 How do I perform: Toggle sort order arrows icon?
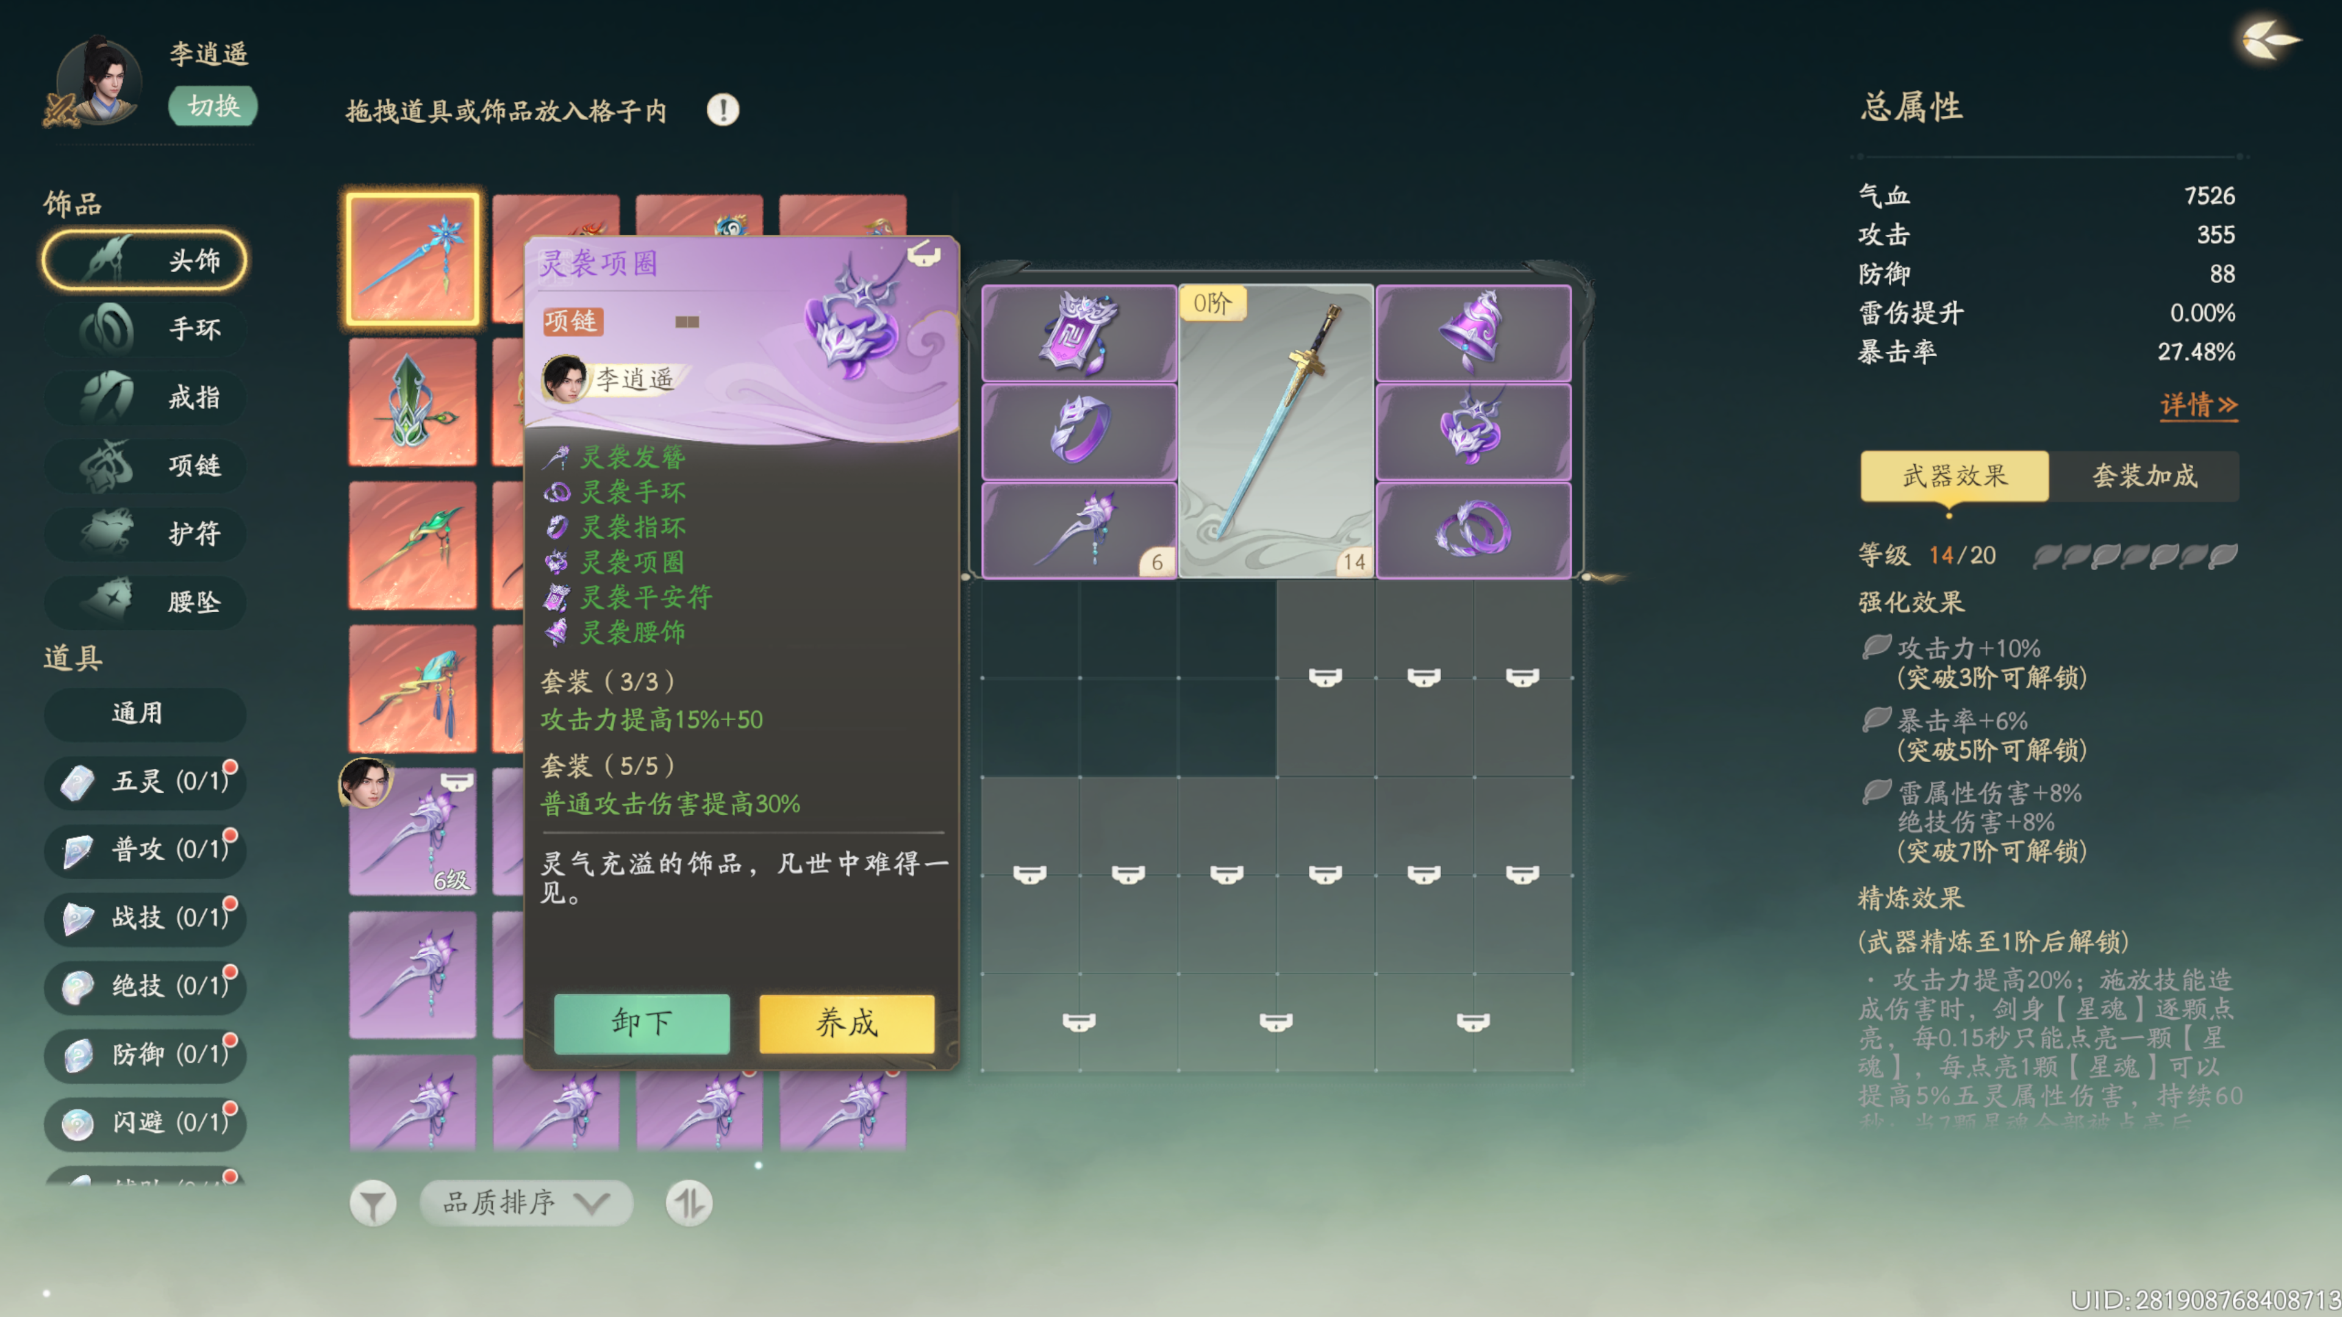tap(688, 1204)
